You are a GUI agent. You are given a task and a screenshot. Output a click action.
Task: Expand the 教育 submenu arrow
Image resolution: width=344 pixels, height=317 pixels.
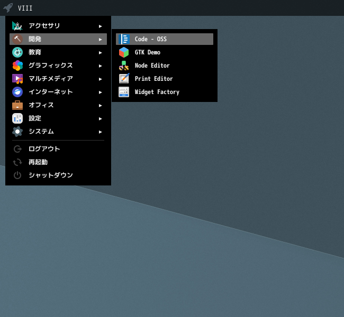[x=100, y=53]
